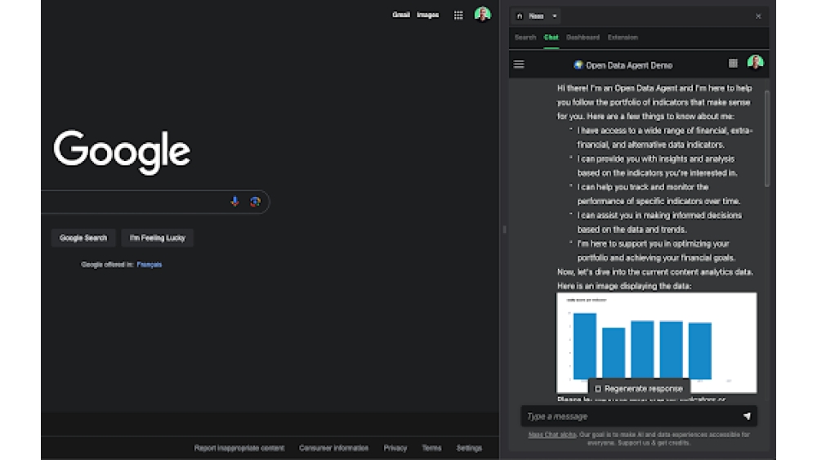Open Google Lens image search
This screenshot has width=817, height=460.
[x=255, y=202]
